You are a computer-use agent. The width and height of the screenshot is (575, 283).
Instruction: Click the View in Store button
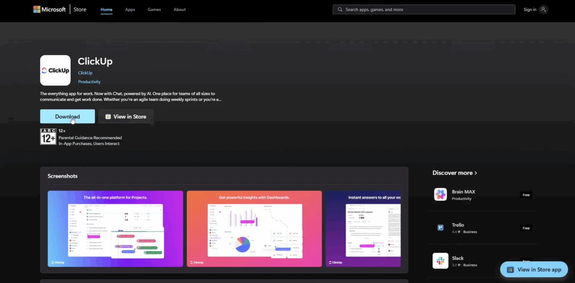point(126,116)
